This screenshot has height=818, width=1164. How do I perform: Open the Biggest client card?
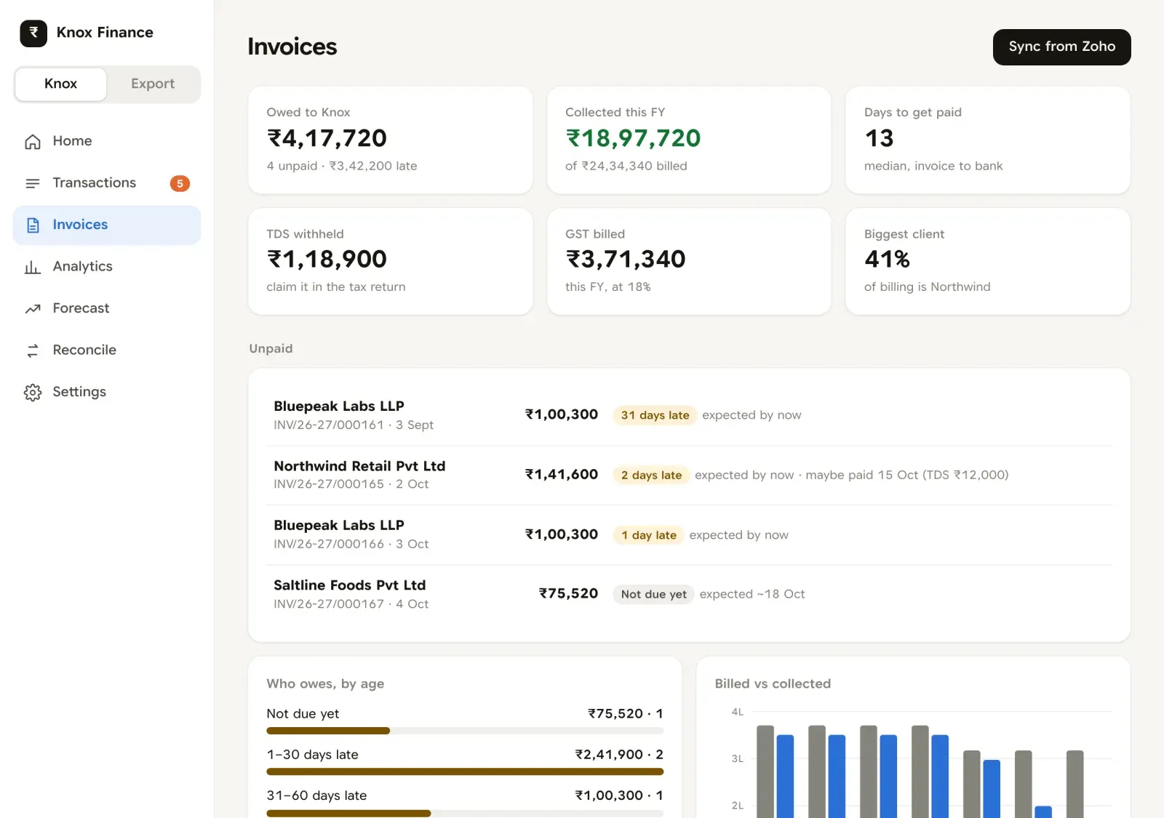(x=988, y=262)
